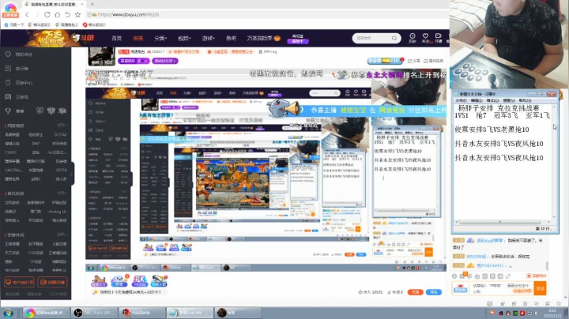Click the trophy 赛事 sidebar icon
The height and width of the screenshot is (319, 569).
[x=8, y=111]
